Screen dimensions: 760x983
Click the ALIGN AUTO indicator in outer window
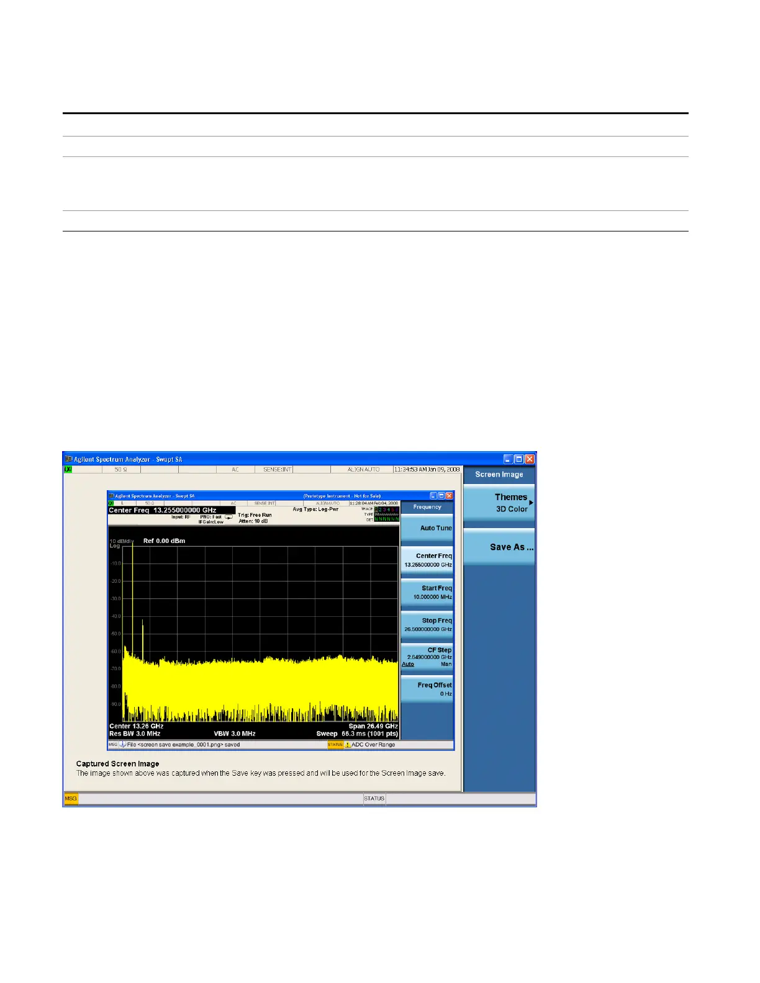[x=363, y=470]
